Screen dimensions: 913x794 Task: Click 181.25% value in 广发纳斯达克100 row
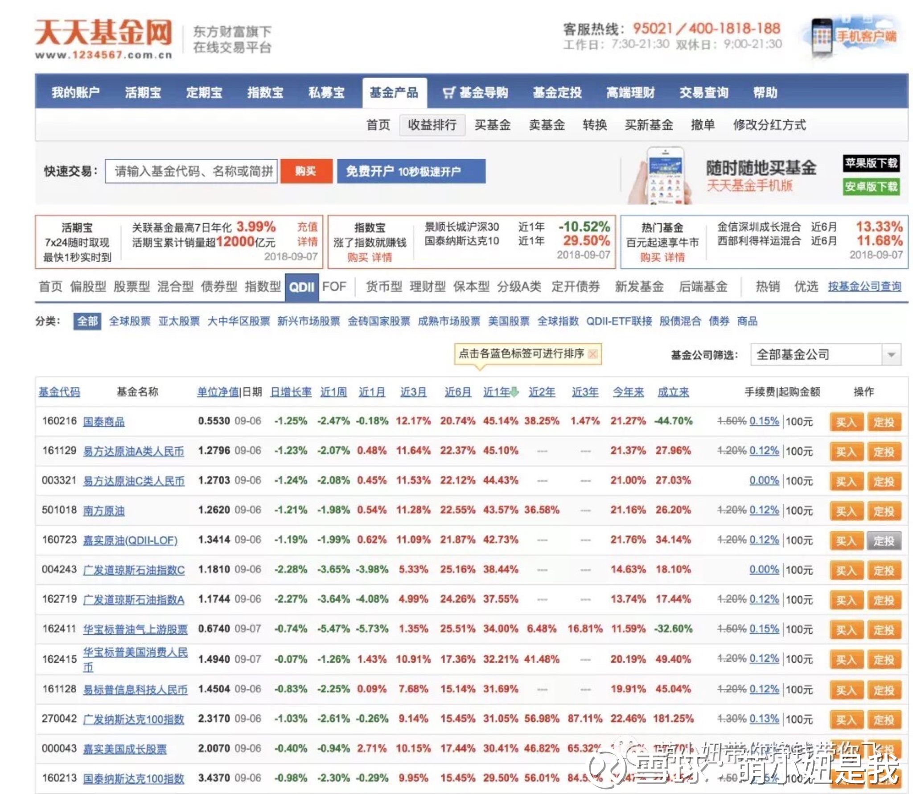coord(673,719)
